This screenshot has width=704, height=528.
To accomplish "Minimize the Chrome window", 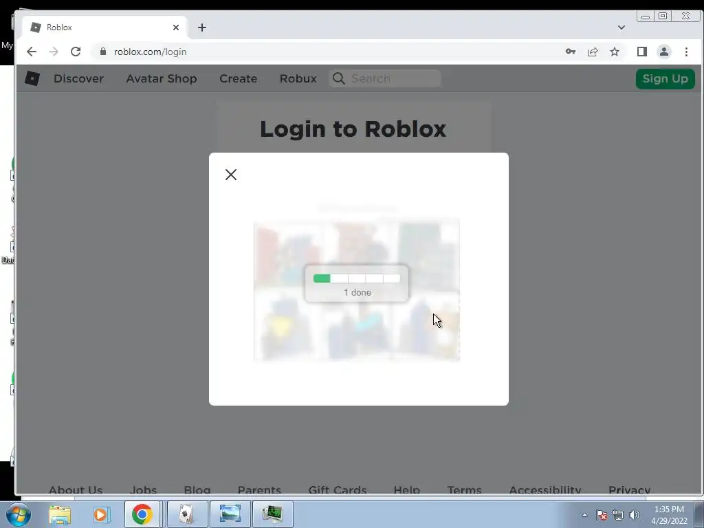I will tap(646, 16).
